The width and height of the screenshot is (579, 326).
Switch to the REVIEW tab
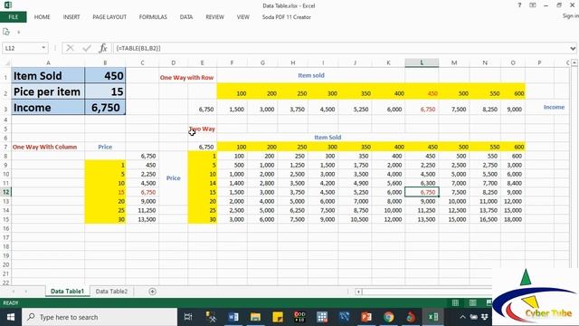point(214,17)
